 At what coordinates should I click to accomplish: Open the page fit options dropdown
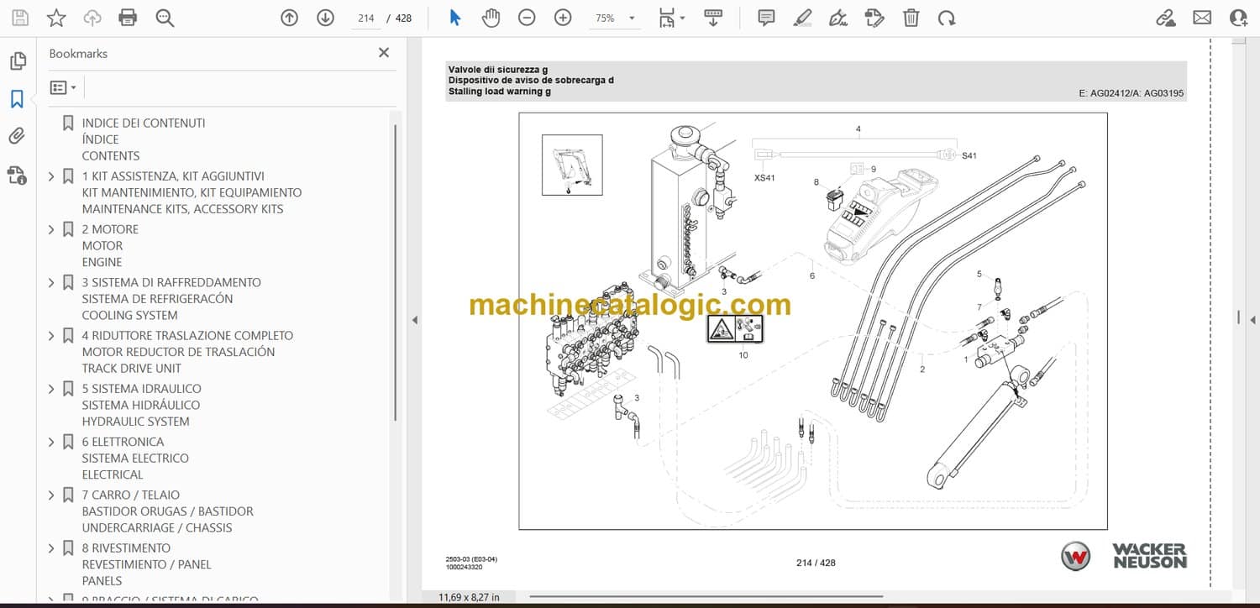coord(671,18)
